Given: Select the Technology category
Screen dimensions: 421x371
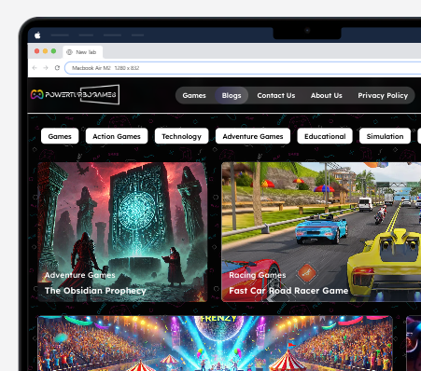Looking at the screenshot, I should click(181, 136).
